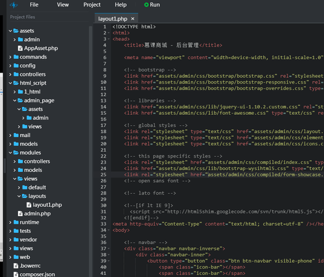Fold the navbar div at line 37

pos(109,248)
